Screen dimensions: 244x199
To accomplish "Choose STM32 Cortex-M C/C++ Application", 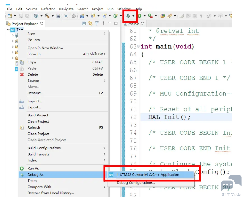I will point(150,175).
